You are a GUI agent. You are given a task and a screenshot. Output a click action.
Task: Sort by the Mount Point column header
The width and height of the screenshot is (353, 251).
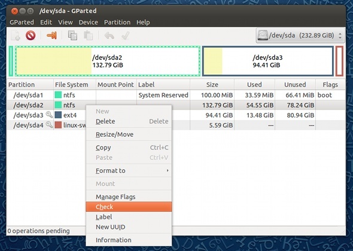click(116, 85)
